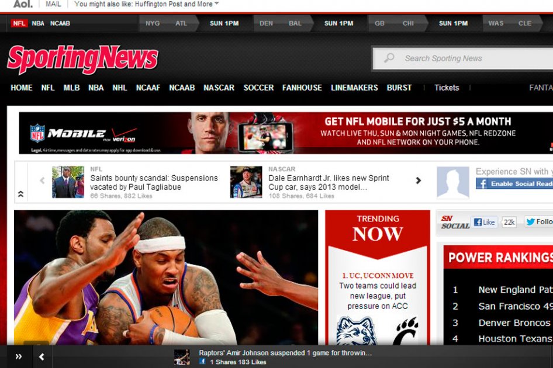553x368 pixels.
Task: Select New England in power rankings
Action: (515, 290)
